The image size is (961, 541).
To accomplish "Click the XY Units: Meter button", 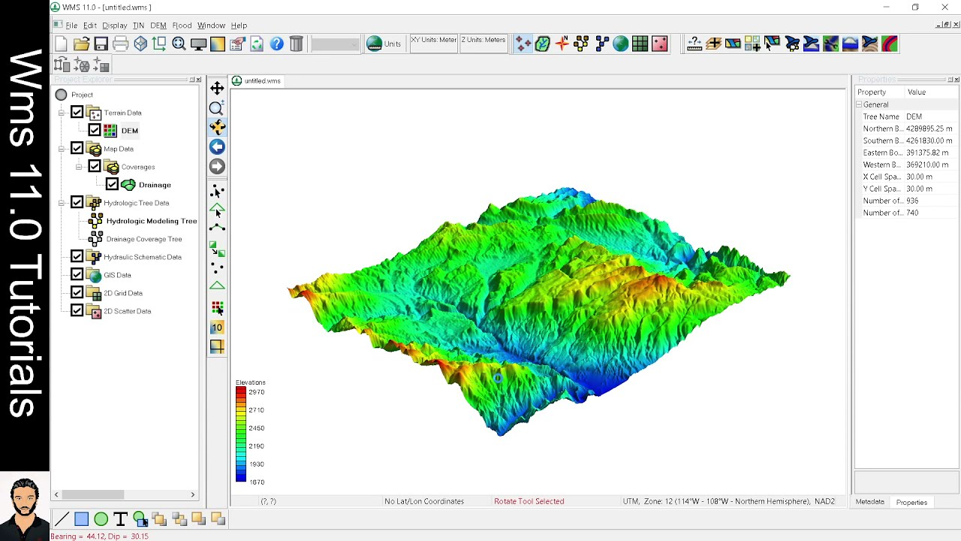I will 433,44.
